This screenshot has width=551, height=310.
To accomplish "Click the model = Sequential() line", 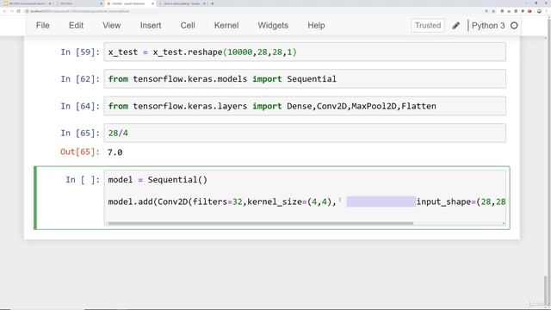I will [x=158, y=180].
